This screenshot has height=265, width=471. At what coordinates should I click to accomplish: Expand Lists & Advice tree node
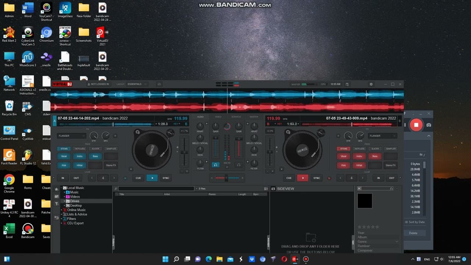(61, 215)
